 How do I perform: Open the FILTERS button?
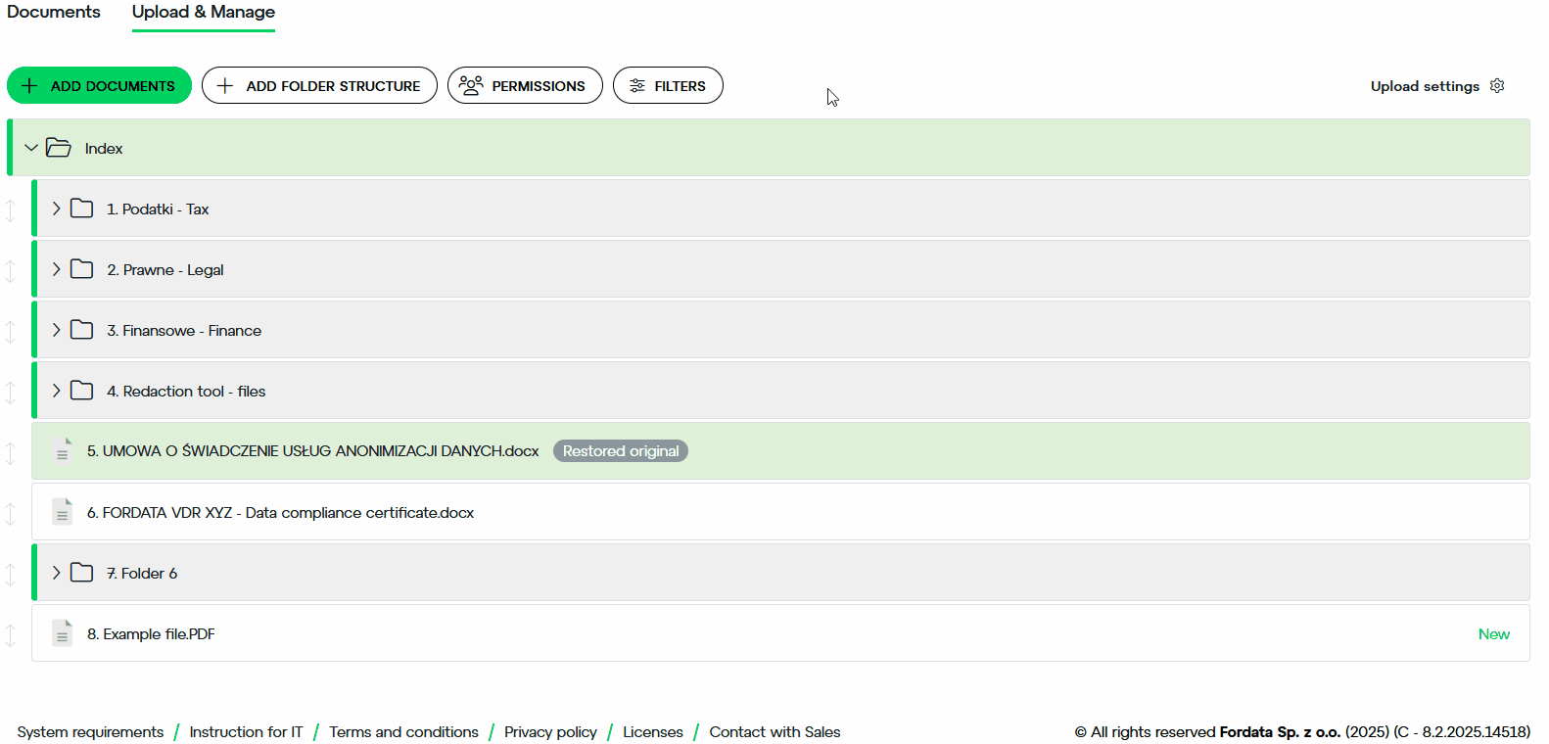coord(668,85)
